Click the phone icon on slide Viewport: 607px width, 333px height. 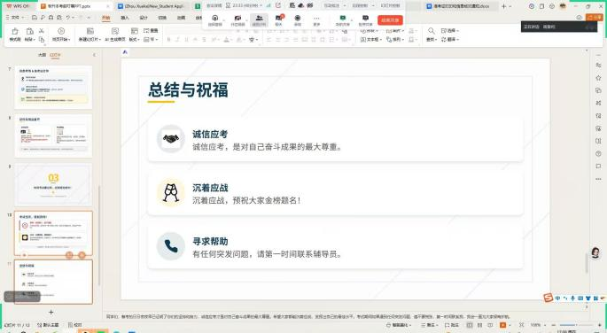(171, 246)
